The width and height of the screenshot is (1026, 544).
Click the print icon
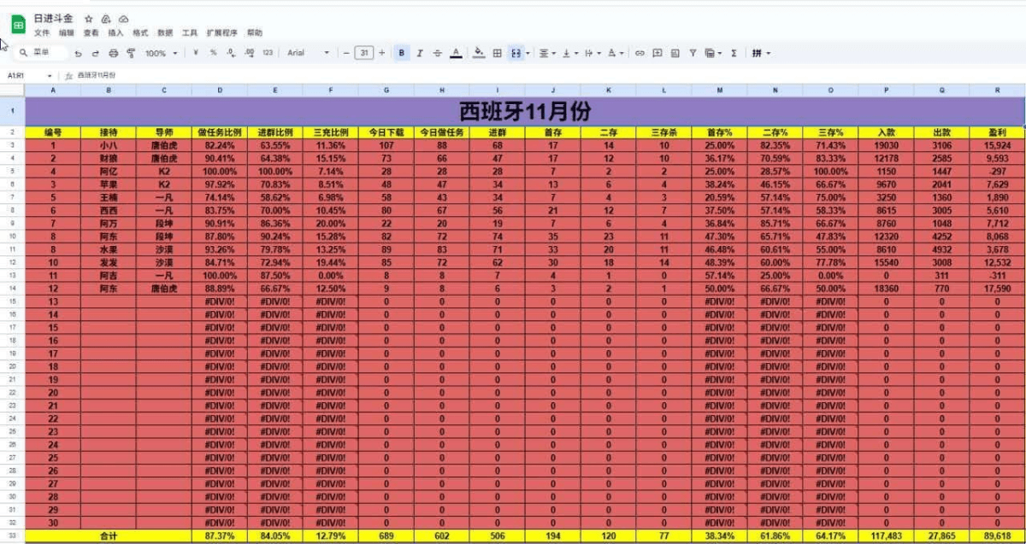tap(114, 53)
